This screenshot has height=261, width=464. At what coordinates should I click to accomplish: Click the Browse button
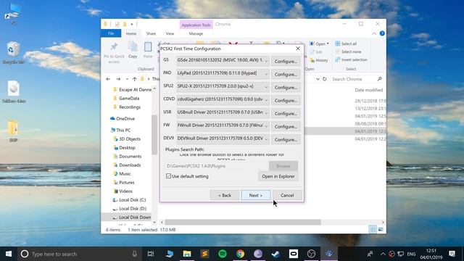[x=283, y=166]
